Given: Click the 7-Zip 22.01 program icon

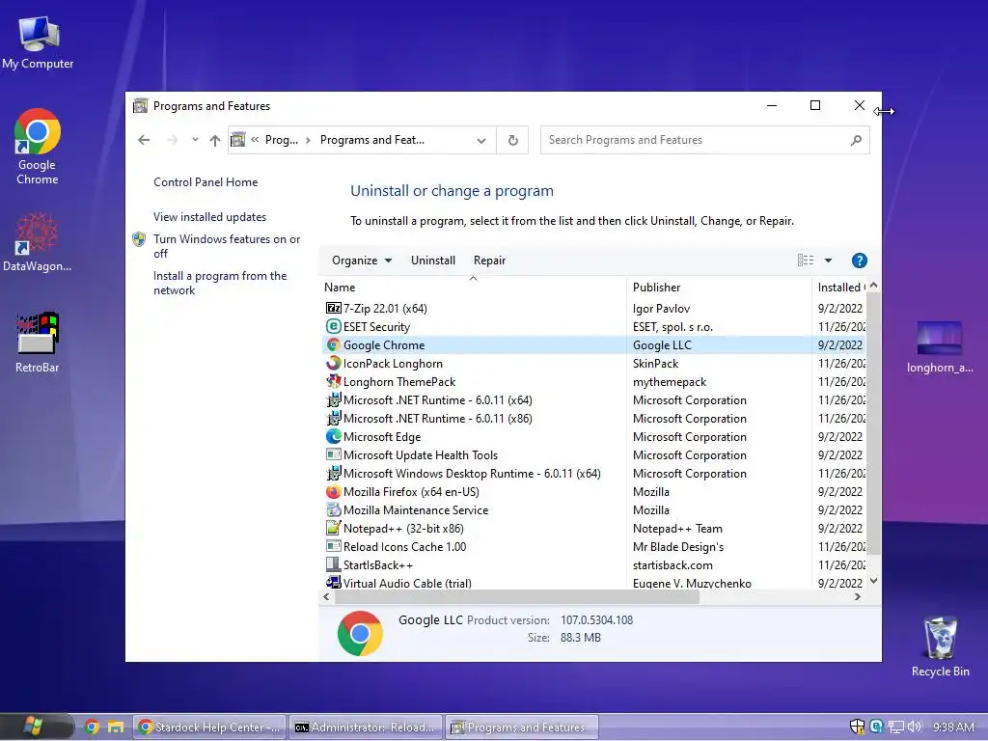Looking at the screenshot, I should pos(333,308).
